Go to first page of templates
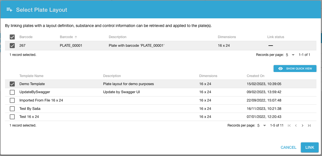This screenshot has height=156, width=322. click(289, 126)
